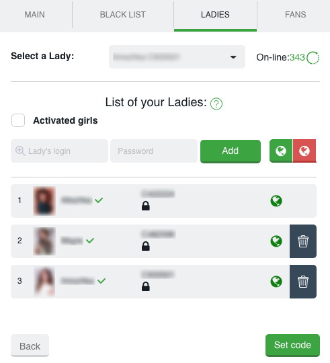Screen dimensions: 330x363
Task: Click the red globe button beside Add
Action: (x=304, y=151)
